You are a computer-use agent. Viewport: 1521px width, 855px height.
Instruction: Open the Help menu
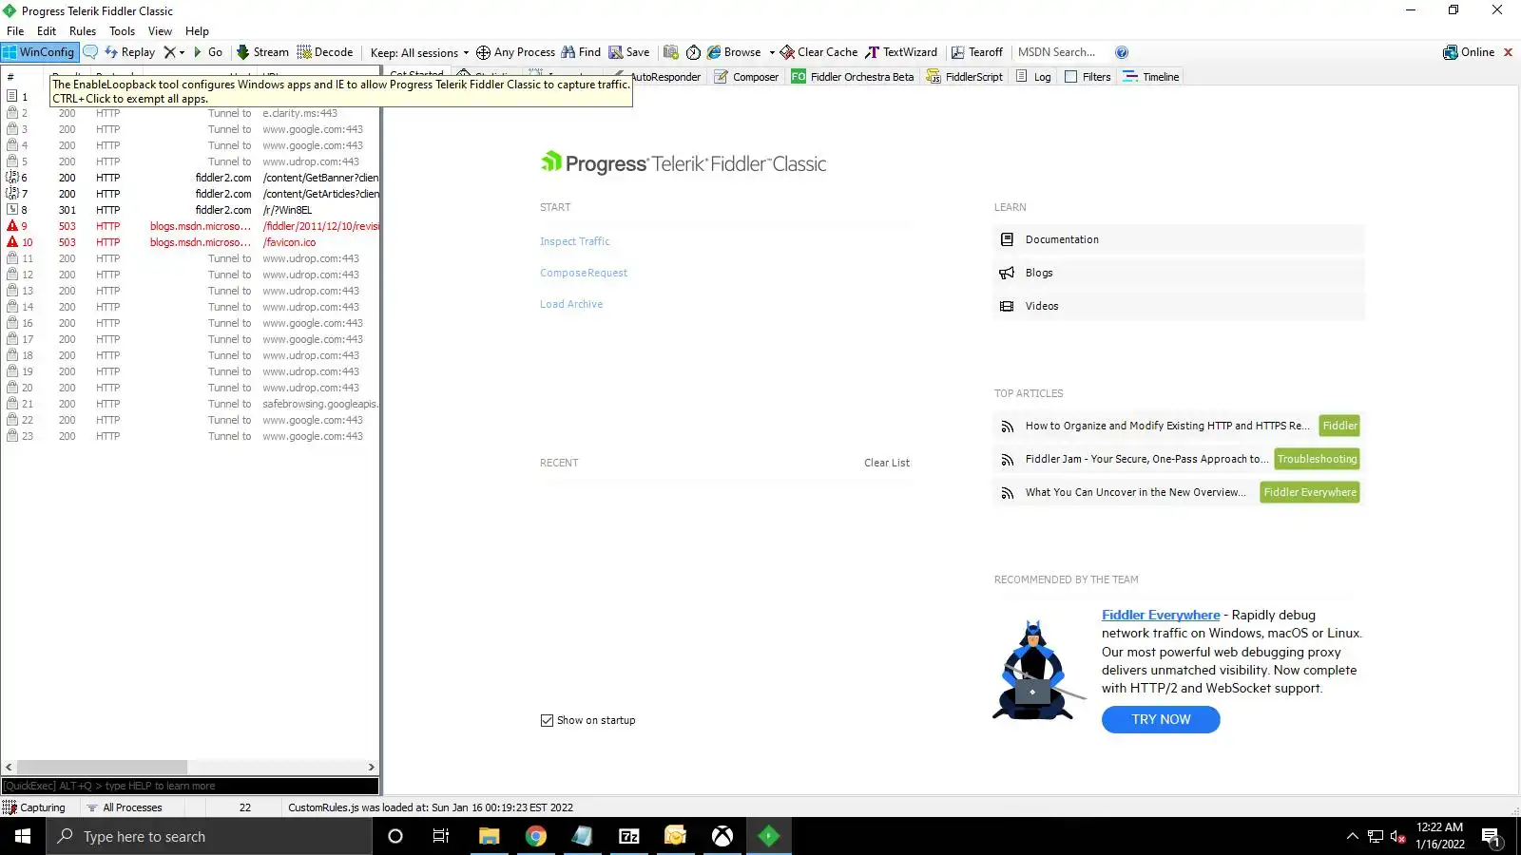197,31
